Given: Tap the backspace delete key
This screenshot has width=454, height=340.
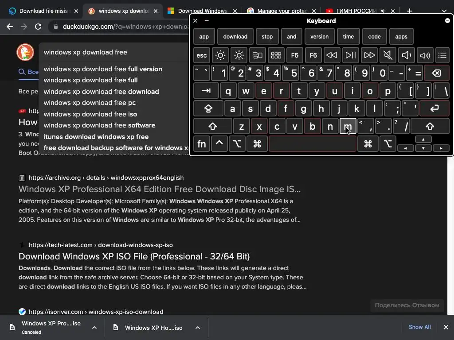Looking at the screenshot, I should (437, 73).
